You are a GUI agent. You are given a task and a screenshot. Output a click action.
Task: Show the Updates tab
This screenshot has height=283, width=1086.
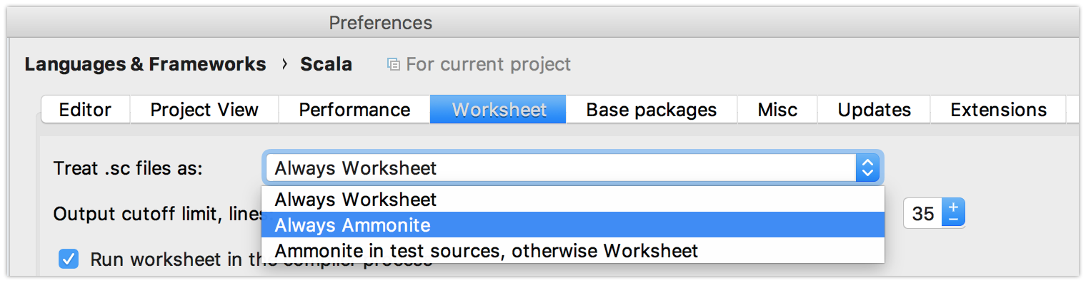click(874, 110)
